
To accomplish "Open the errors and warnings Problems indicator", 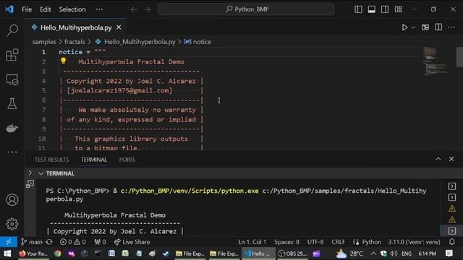I will point(72,242).
